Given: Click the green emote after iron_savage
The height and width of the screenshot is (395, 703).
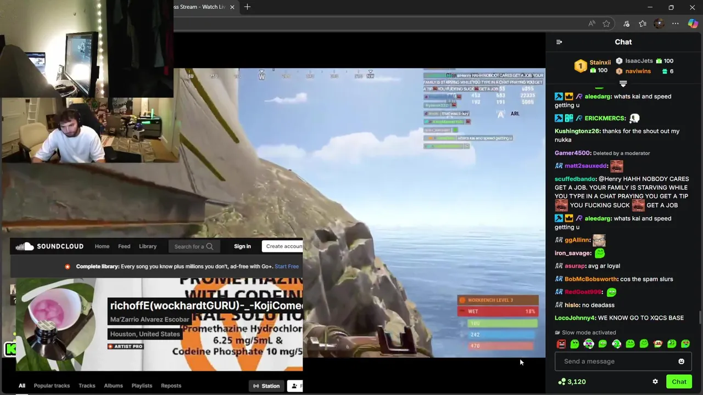Looking at the screenshot, I should click(599, 253).
